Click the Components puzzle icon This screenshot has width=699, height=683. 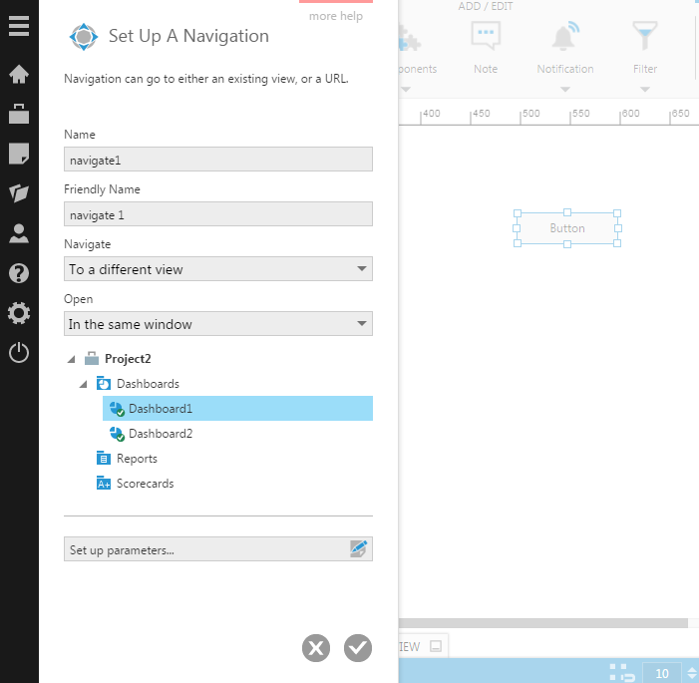410,39
